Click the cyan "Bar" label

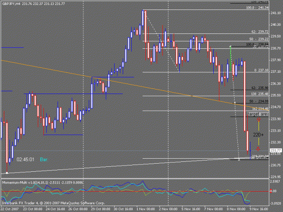[x=43, y=160]
